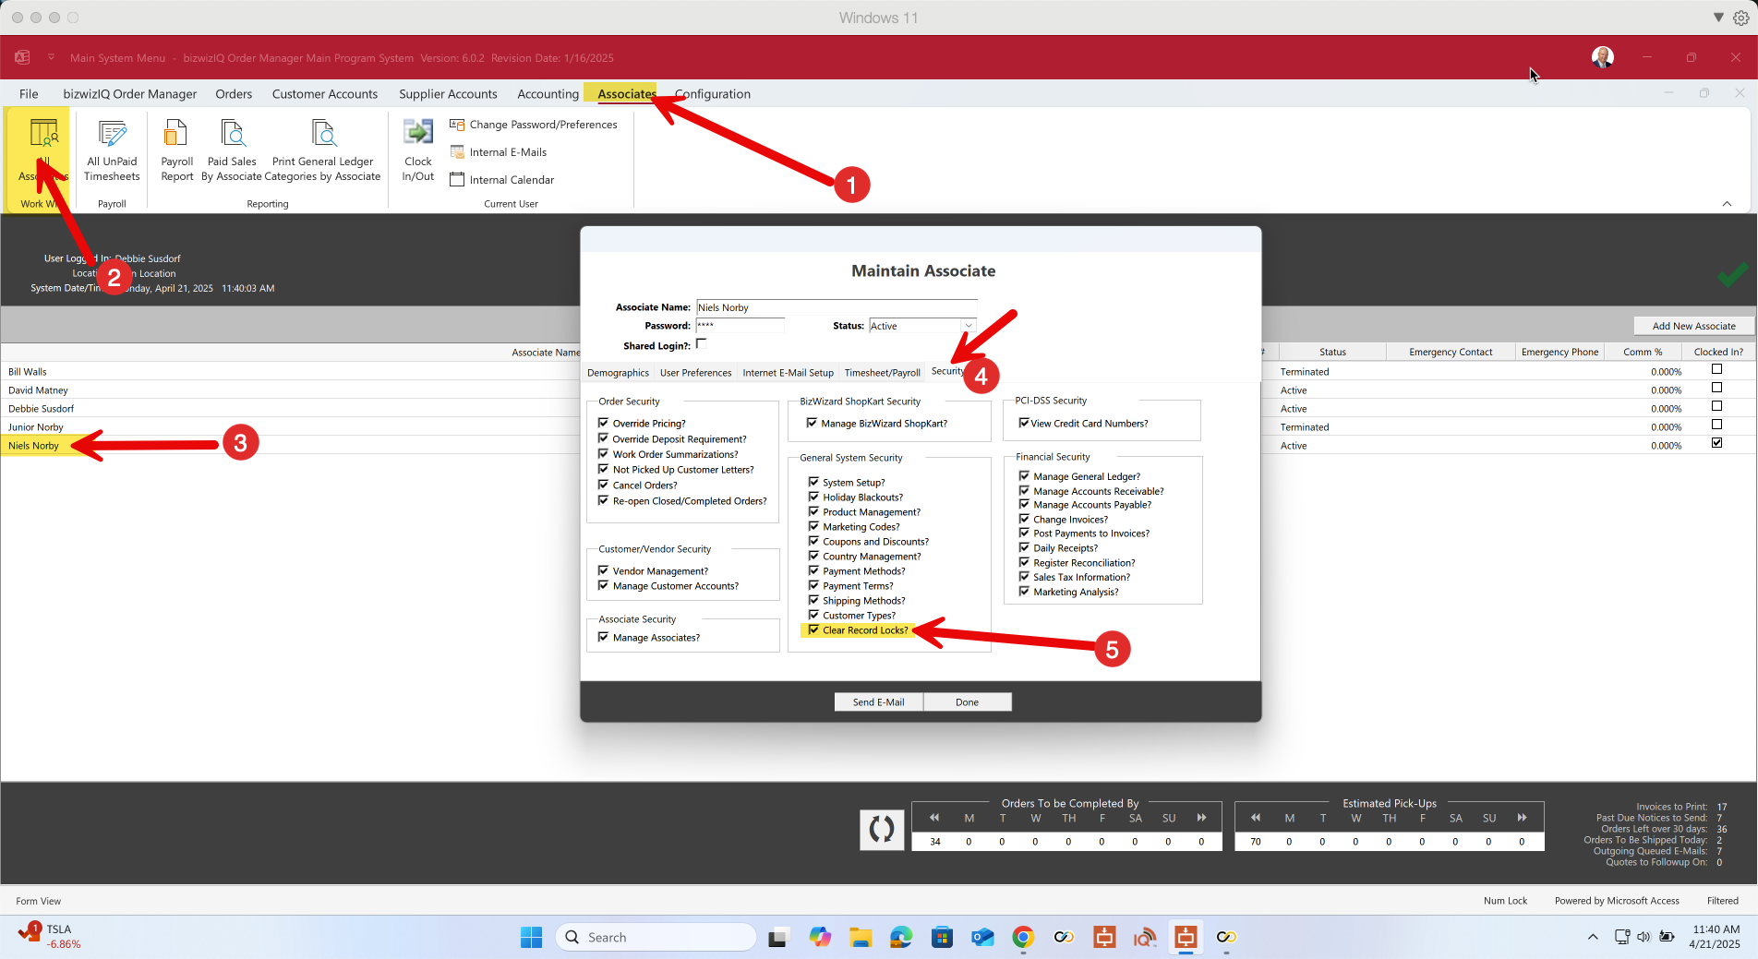The width and height of the screenshot is (1758, 959).
Task: Switch to the Demographics tab
Action: [x=618, y=373]
